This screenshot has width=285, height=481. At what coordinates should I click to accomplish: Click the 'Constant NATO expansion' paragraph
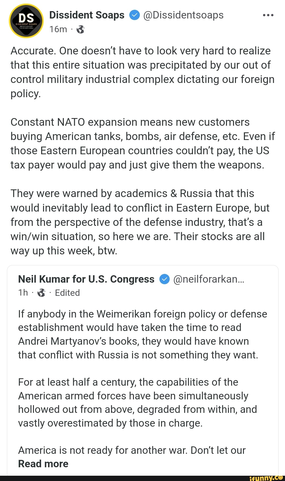tap(142, 143)
